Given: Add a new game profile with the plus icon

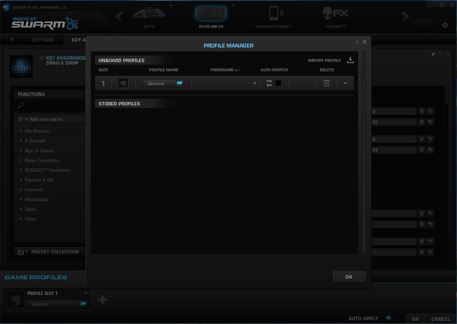Looking at the screenshot, I should 102,300.
